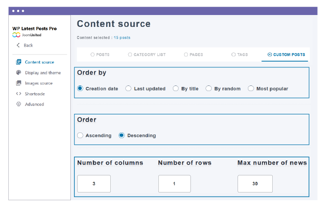Click the Content source sidebar icon
This screenshot has width=326, height=207.
[19, 62]
